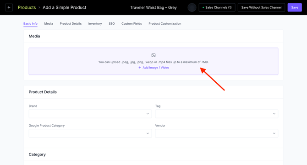This screenshot has height=165, width=307.
Task: Open the Products breadcrumb link
Action: tap(27, 7)
